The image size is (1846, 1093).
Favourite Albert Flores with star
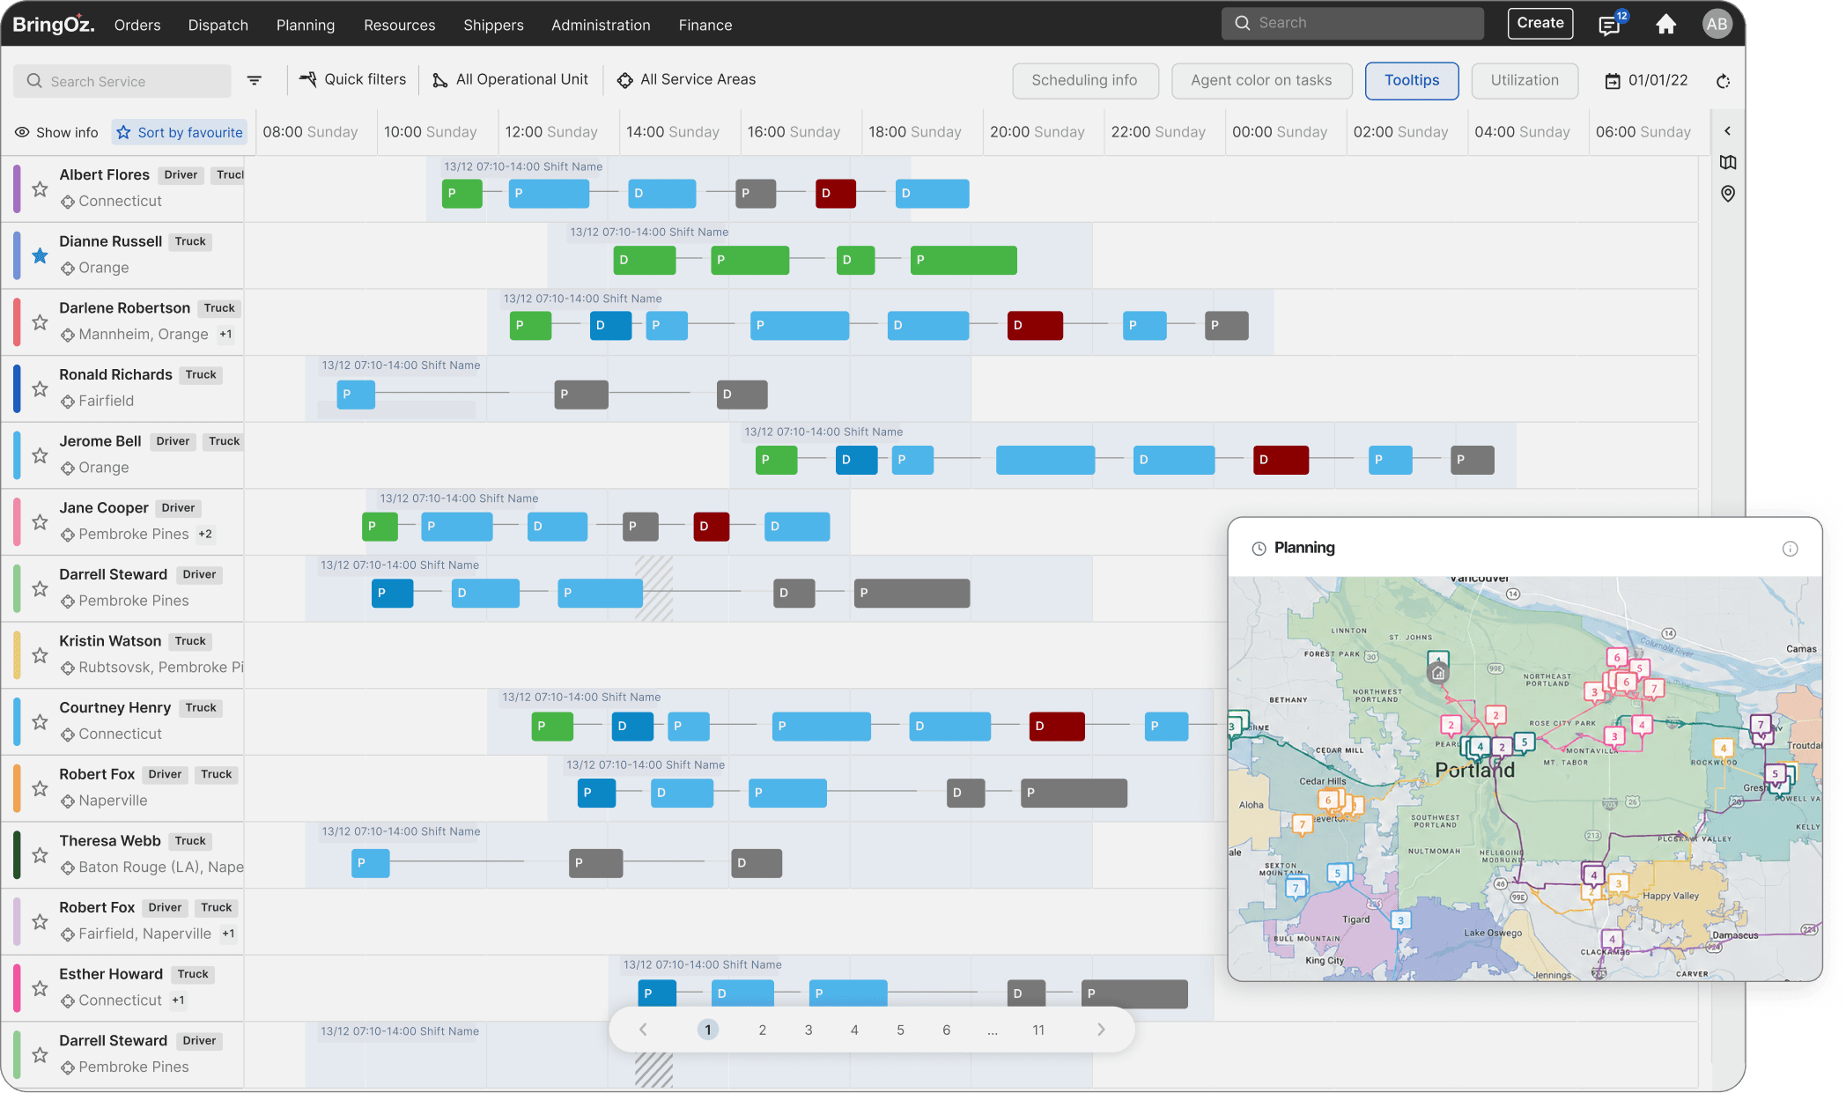coord(40,188)
